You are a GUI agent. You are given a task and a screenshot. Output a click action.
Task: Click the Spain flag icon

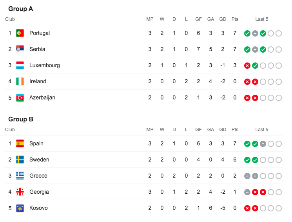[x=20, y=143]
